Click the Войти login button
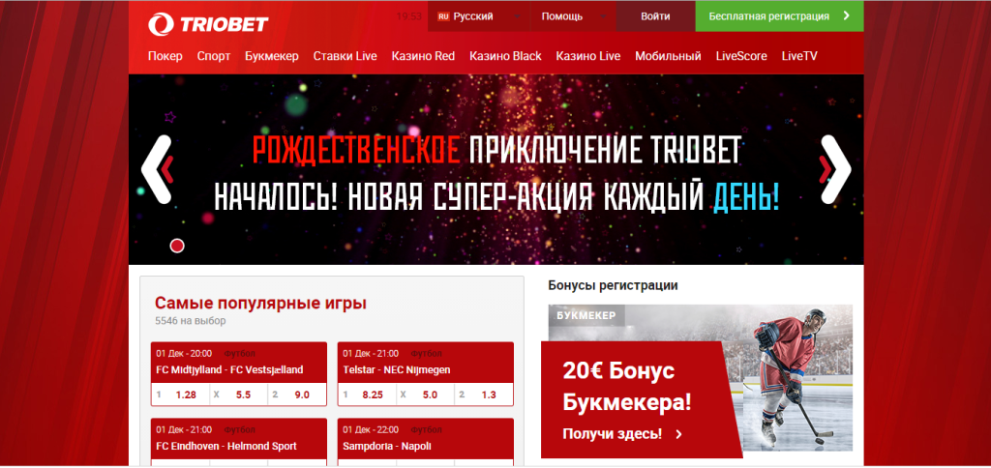 coord(655,16)
